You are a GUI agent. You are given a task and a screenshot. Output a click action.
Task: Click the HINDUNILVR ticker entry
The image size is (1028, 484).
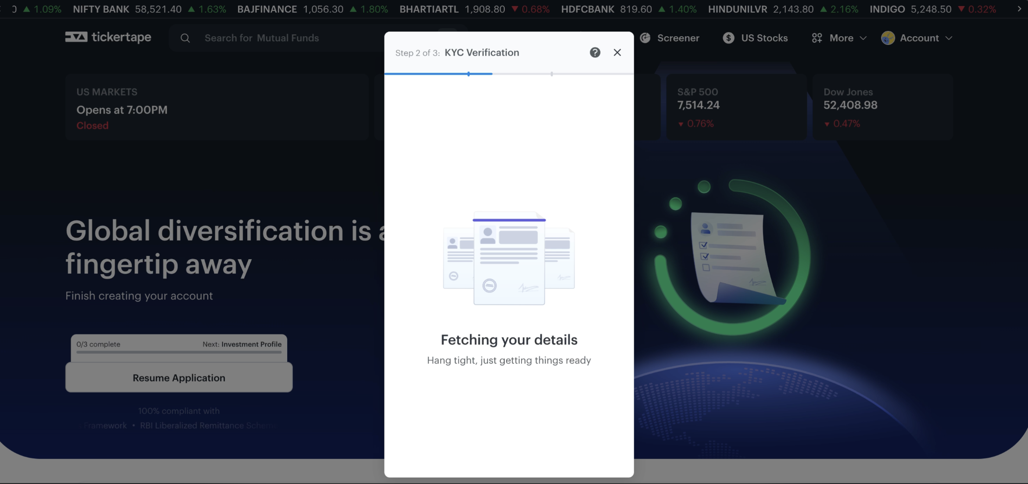point(783,9)
